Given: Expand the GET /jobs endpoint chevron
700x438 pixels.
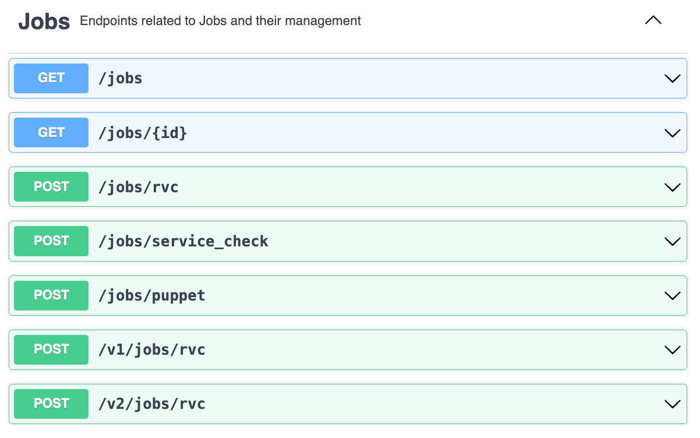Looking at the screenshot, I should coord(672,78).
